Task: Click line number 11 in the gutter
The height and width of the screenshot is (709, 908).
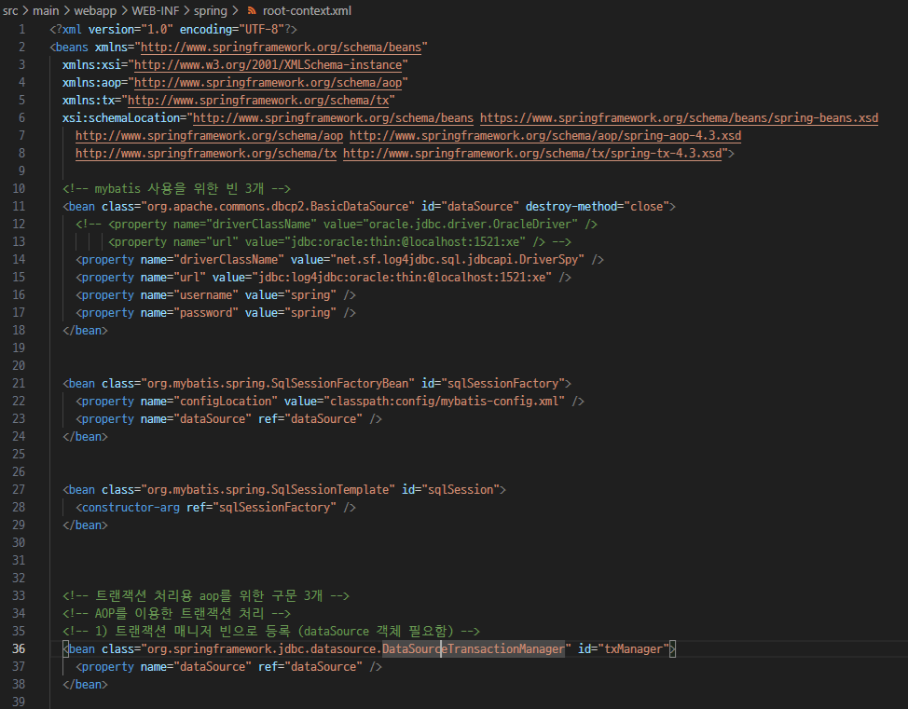Action: (x=19, y=207)
